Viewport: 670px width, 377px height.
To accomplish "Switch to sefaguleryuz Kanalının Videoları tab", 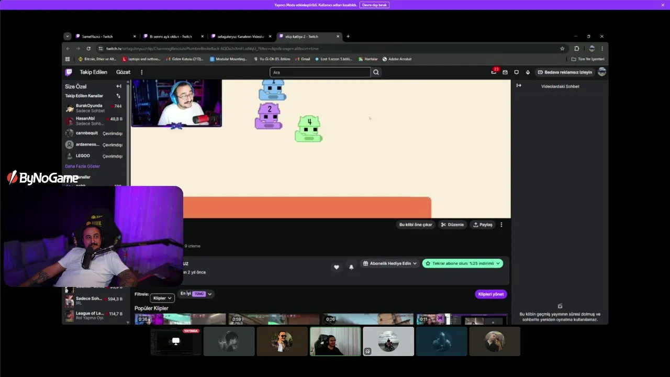I will pyautogui.click(x=240, y=37).
